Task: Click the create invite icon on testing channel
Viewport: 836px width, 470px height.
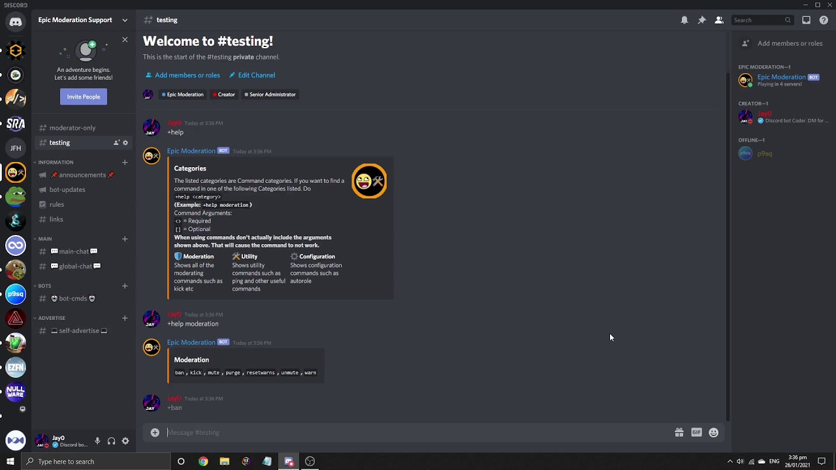Action: click(x=116, y=143)
